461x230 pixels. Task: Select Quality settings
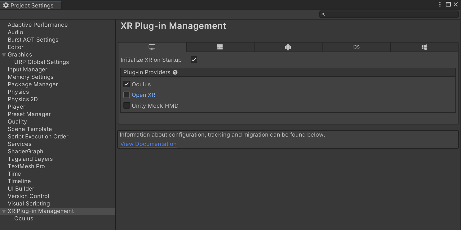(17, 122)
